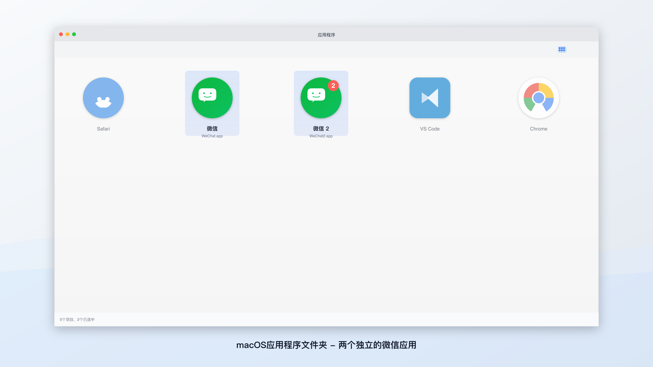Launch 微信 (WeChat.app)
Screen dimensions: 653x367
[212, 98]
